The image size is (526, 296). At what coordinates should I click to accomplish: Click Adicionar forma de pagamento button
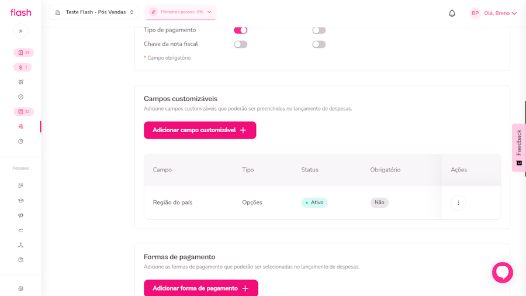click(x=200, y=288)
